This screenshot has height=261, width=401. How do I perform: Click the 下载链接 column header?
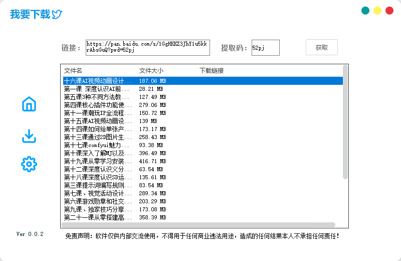[x=212, y=71]
